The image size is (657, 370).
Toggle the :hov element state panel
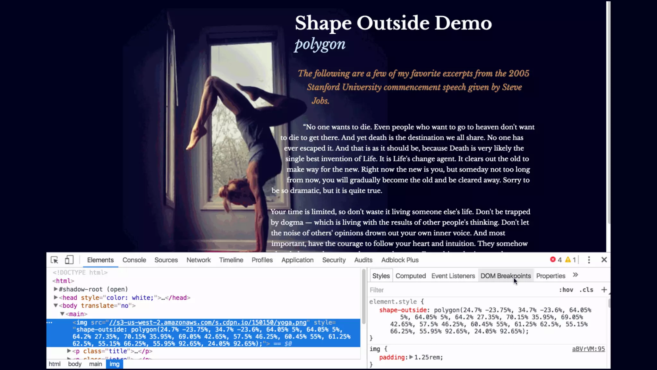(566, 290)
